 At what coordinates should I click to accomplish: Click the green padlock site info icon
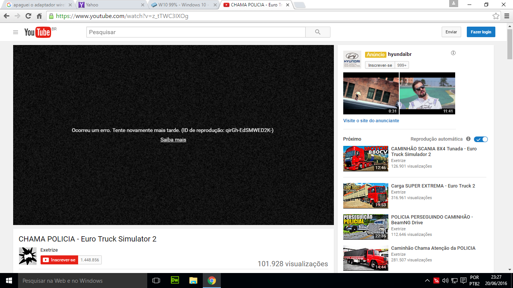51,16
